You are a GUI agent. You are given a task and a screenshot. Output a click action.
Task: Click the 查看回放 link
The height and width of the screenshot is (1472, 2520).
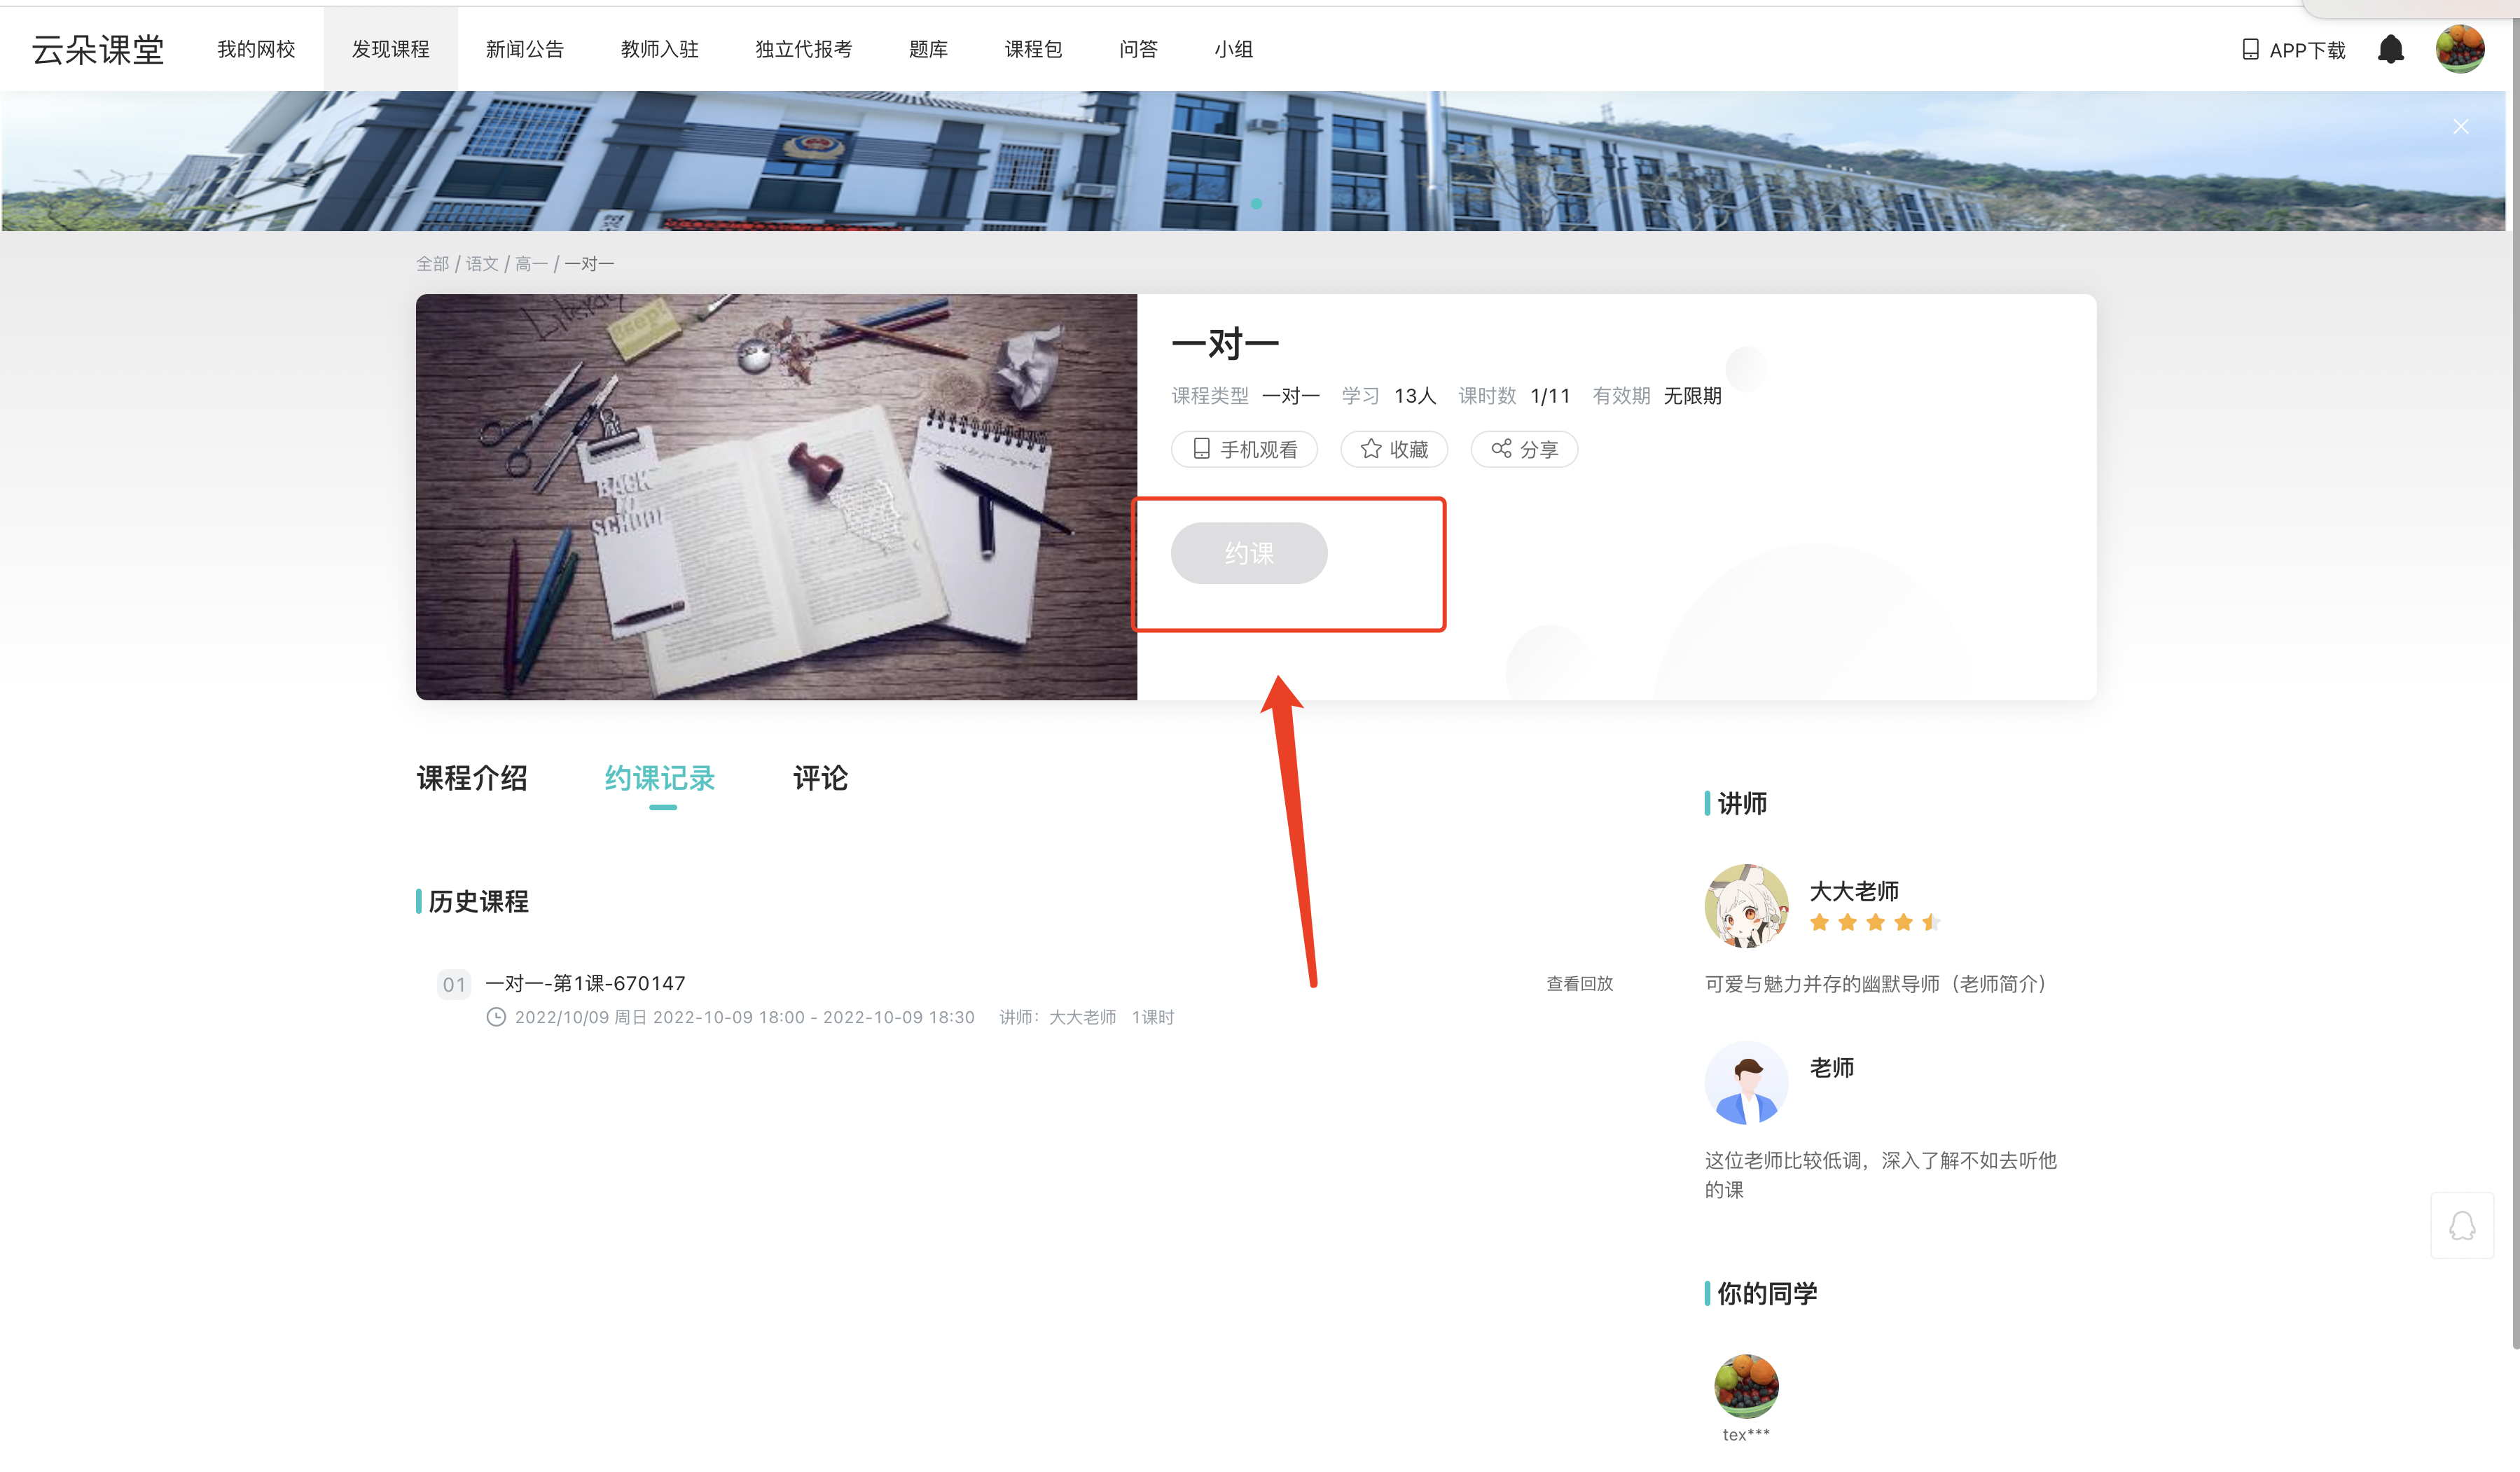1579,984
